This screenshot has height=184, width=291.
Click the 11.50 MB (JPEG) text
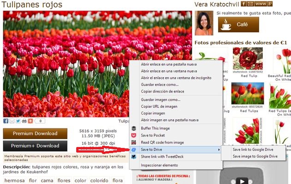pos(98,136)
